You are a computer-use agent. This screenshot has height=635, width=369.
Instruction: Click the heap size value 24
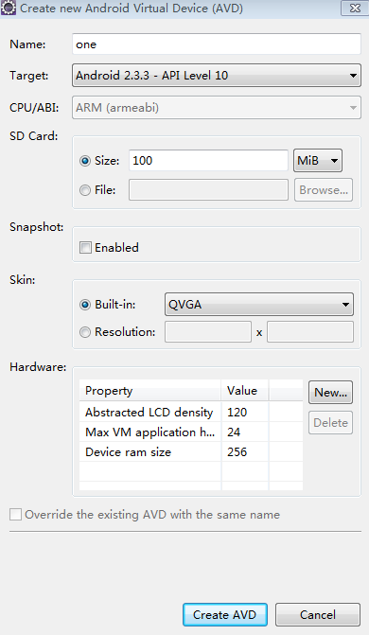pyautogui.click(x=234, y=432)
